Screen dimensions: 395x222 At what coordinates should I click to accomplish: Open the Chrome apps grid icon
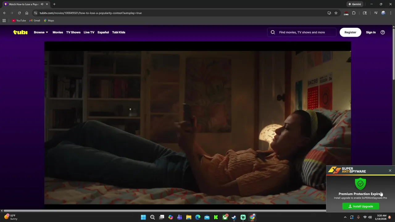click(4, 20)
